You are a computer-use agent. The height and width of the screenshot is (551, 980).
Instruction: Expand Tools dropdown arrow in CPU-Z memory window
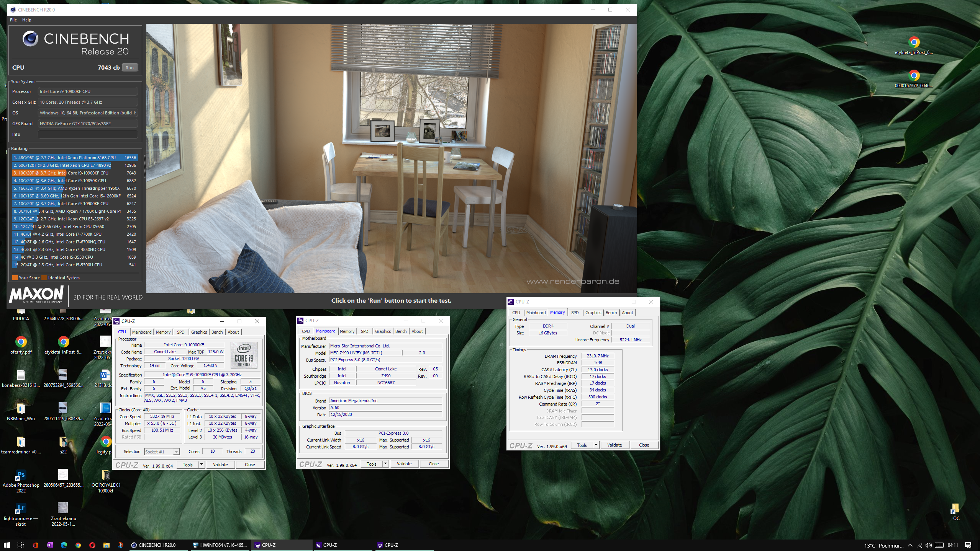click(x=596, y=445)
